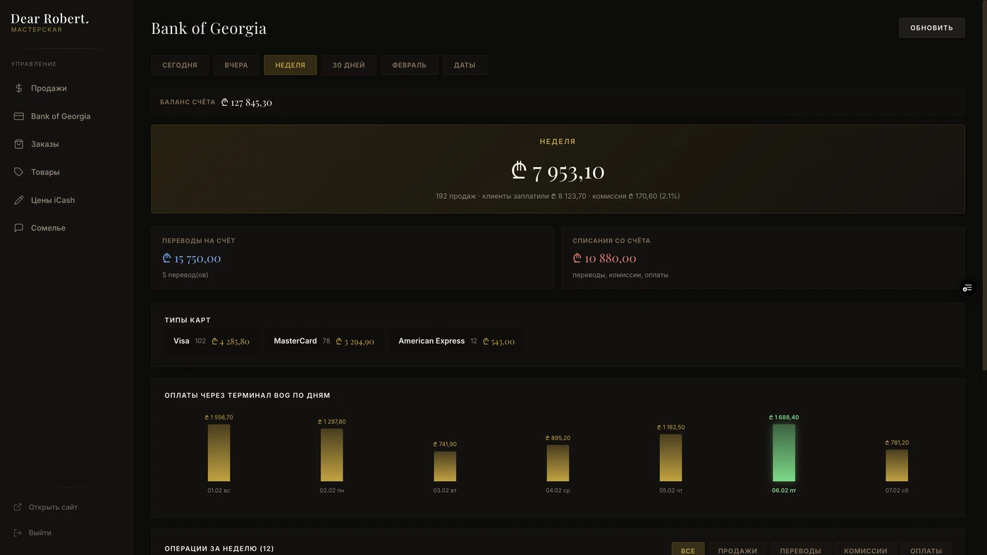Click the Заказы shopping bag icon
Screen dimensions: 987x555
point(18,144)
